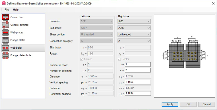Toggle the left side Center checkbox
The image size is (217, 110).
pos(82,59)
